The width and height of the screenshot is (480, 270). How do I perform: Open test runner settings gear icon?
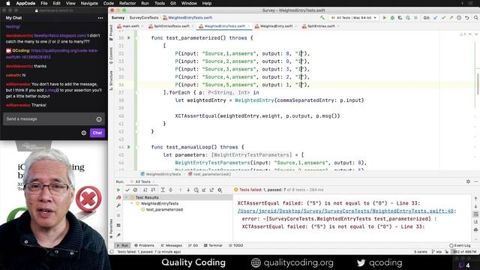click(x=220, y=190)
